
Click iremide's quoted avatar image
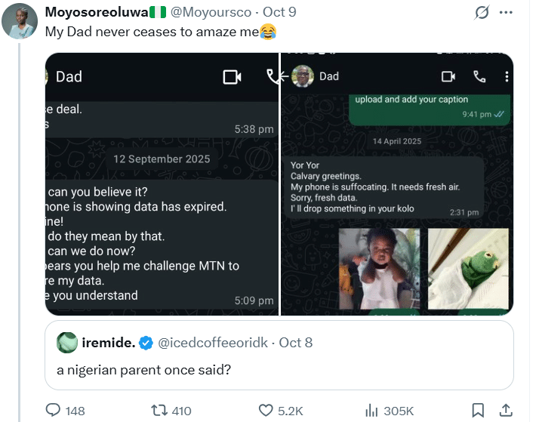click(68, 342)
